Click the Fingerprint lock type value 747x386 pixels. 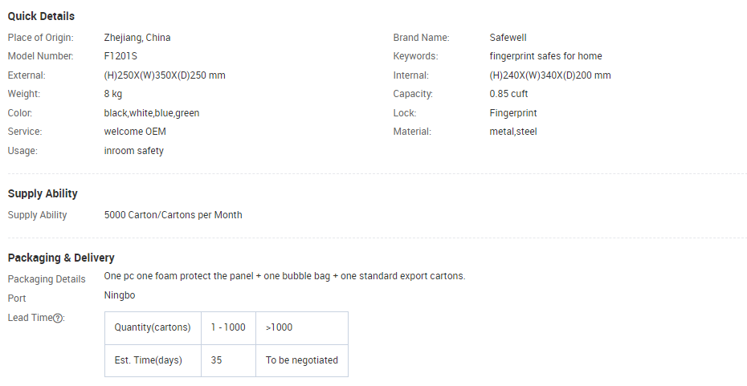click(513, 113)
